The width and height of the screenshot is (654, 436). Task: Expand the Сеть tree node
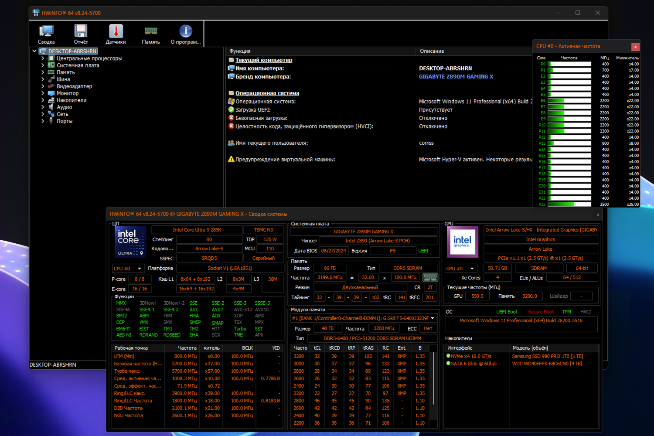43,114
